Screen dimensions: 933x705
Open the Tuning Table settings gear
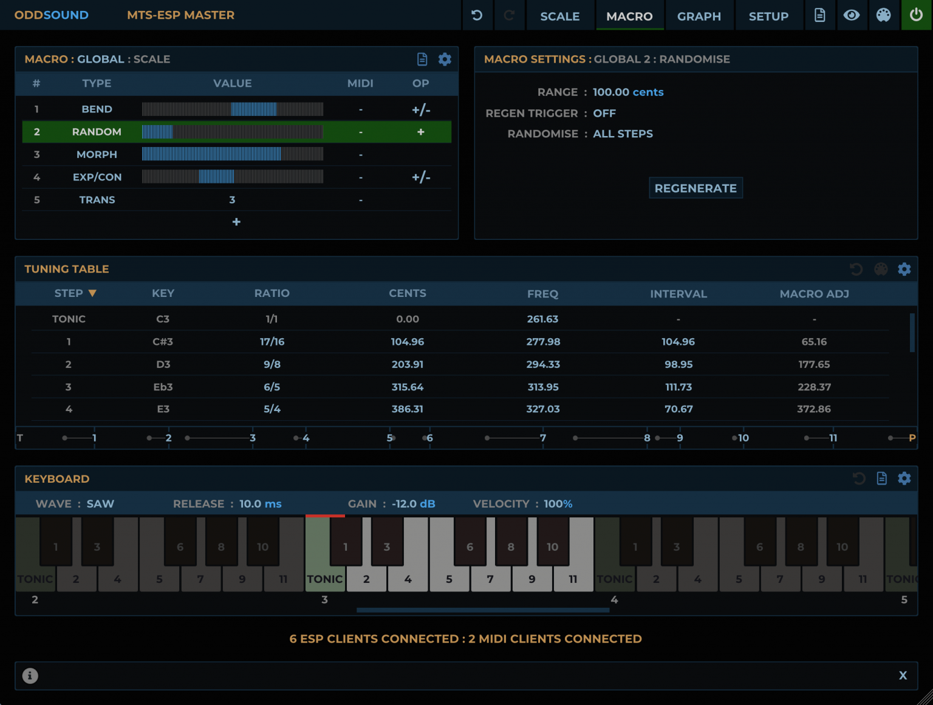[x=904, y=268]
